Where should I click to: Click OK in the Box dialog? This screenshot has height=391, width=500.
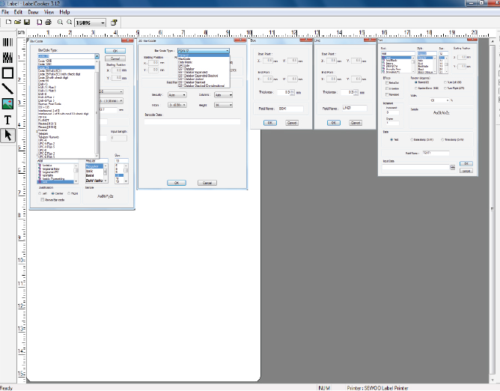[x=270, y=123]
